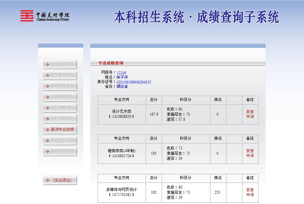Click the arrow icon beside 查询专业成绩
Viewport: 304px width, 204px height.
click(47, 129)
